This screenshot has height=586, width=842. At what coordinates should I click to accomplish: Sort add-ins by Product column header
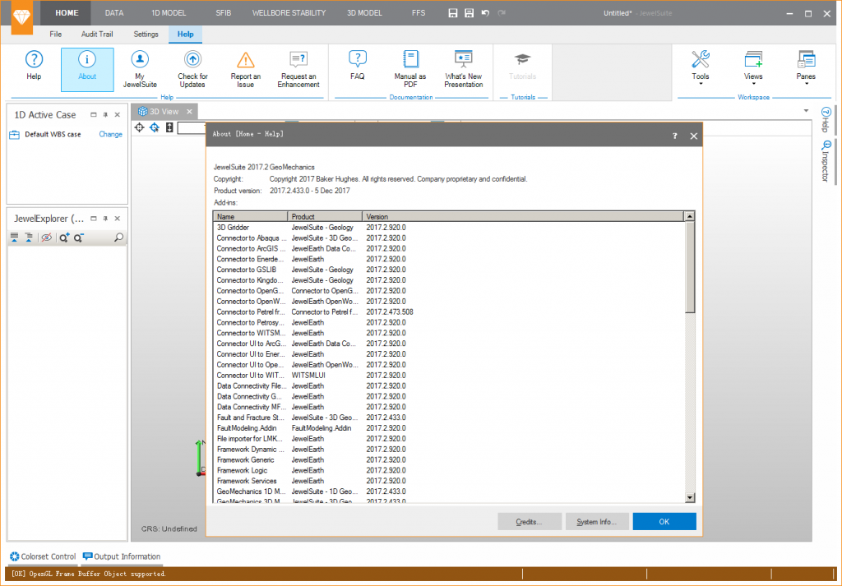tap(325, 217)
